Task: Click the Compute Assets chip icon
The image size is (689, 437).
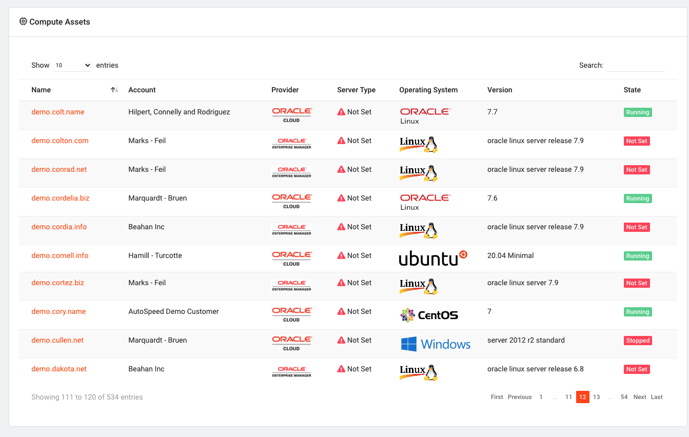Action: (23, 22)
